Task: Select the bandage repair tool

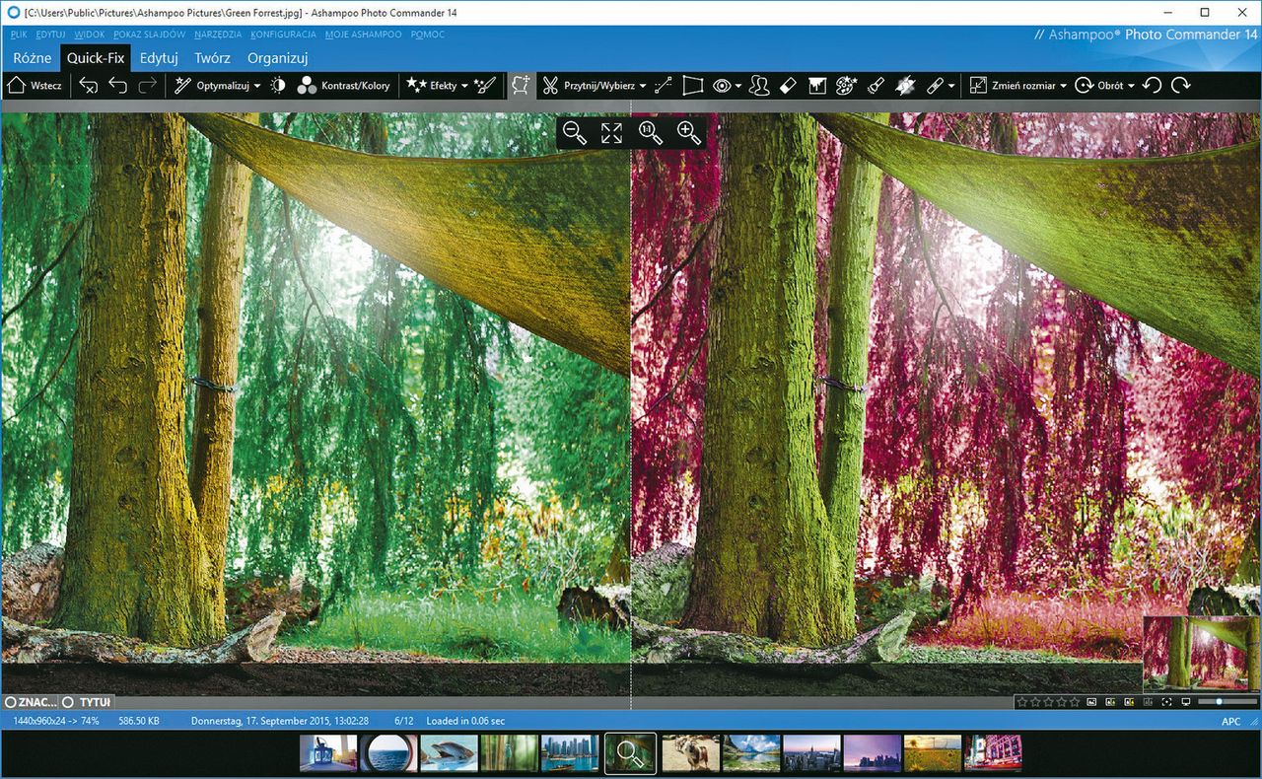Action: click(x=936, y=86)
